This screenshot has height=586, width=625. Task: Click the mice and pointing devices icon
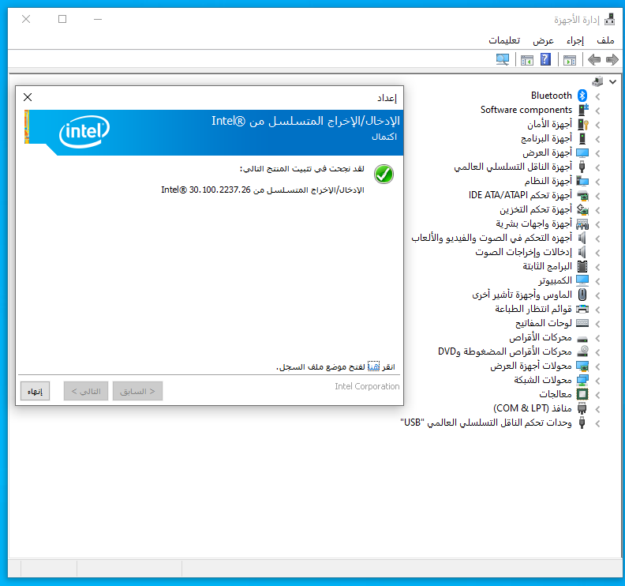point(582,295)
